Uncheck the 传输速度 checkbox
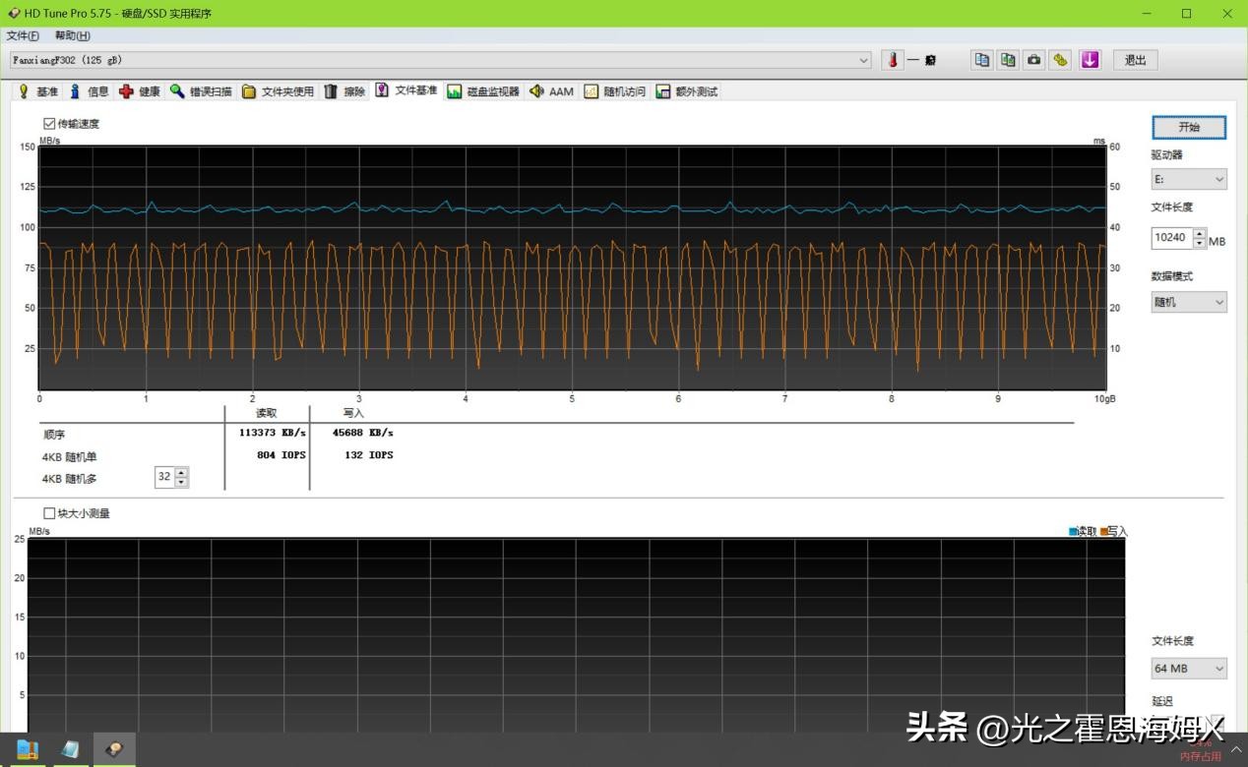Viewport: 1248px width, 767px height. (49, 124)
